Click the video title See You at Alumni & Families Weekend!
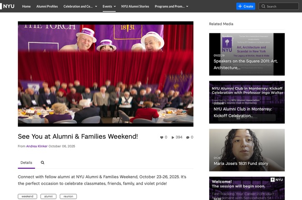302x200 pixels. (78, 136)
